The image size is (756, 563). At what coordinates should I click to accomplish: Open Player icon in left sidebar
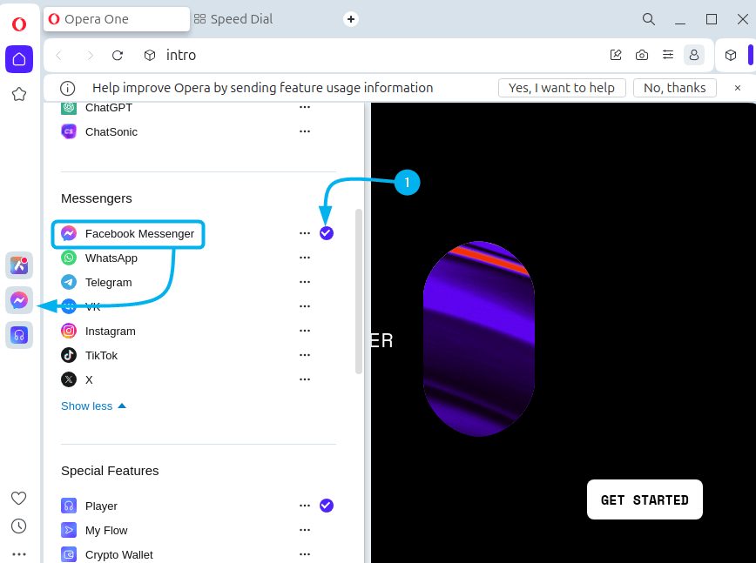(x=19, y=335)
